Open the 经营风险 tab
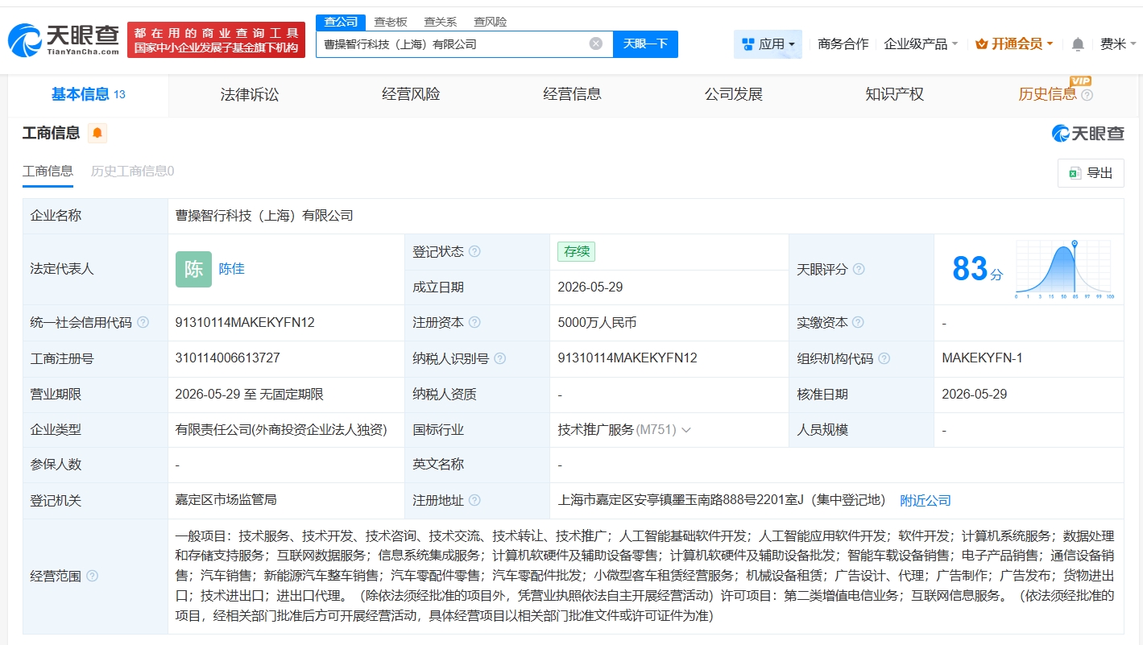Viewport: 1143px width, 645px height. (x=411, y=95)
